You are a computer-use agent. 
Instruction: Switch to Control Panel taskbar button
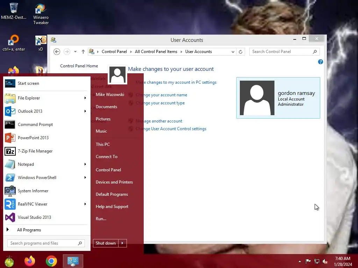pos(73,261)
